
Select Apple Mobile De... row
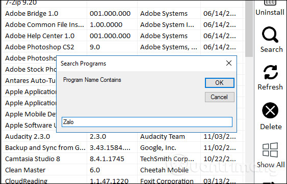coord(31,114)
